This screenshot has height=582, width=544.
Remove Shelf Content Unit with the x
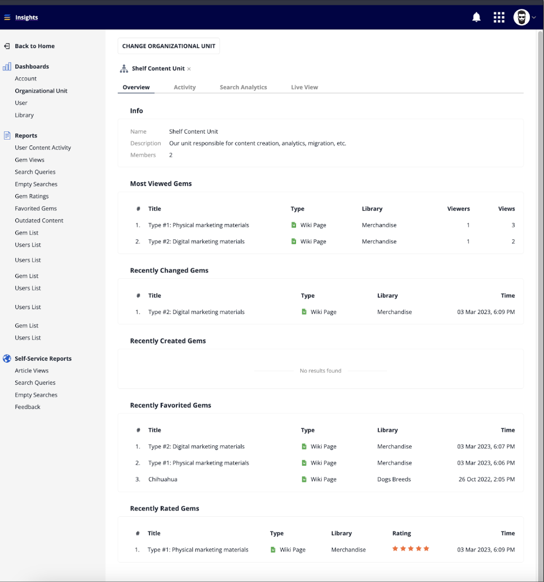pos(189,69)
